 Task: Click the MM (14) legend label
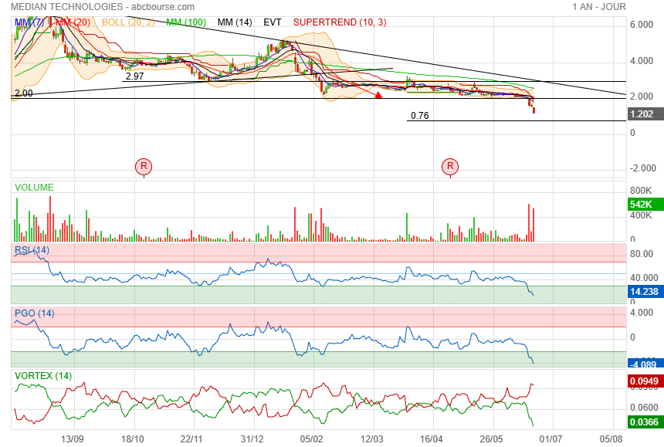coord(235,22)
